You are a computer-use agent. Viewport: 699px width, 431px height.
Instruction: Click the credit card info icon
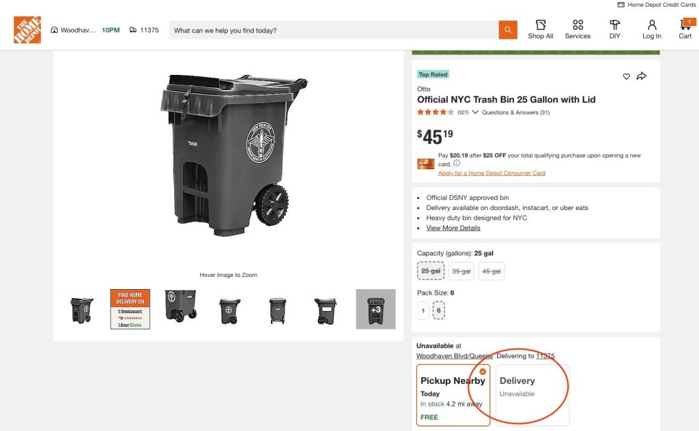pos(457,164)
